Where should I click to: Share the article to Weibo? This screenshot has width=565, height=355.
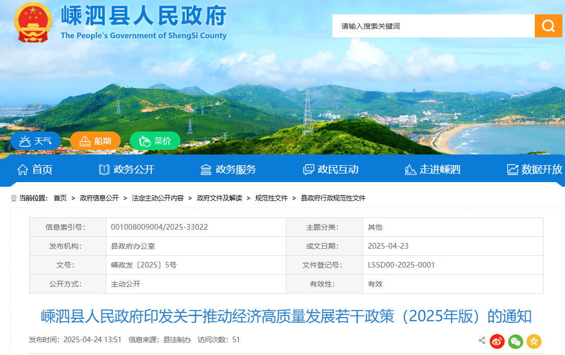coord(497,341)
